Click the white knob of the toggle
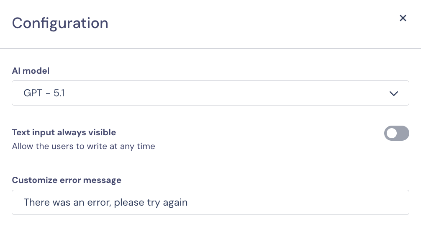421x227 pixels. (392, 133)
